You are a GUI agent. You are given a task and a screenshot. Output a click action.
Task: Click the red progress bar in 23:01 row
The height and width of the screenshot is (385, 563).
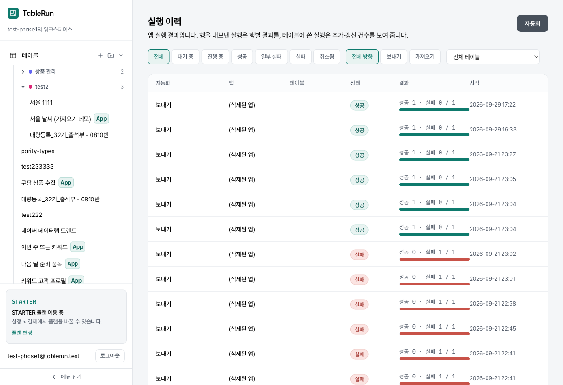tap(434, 284)
